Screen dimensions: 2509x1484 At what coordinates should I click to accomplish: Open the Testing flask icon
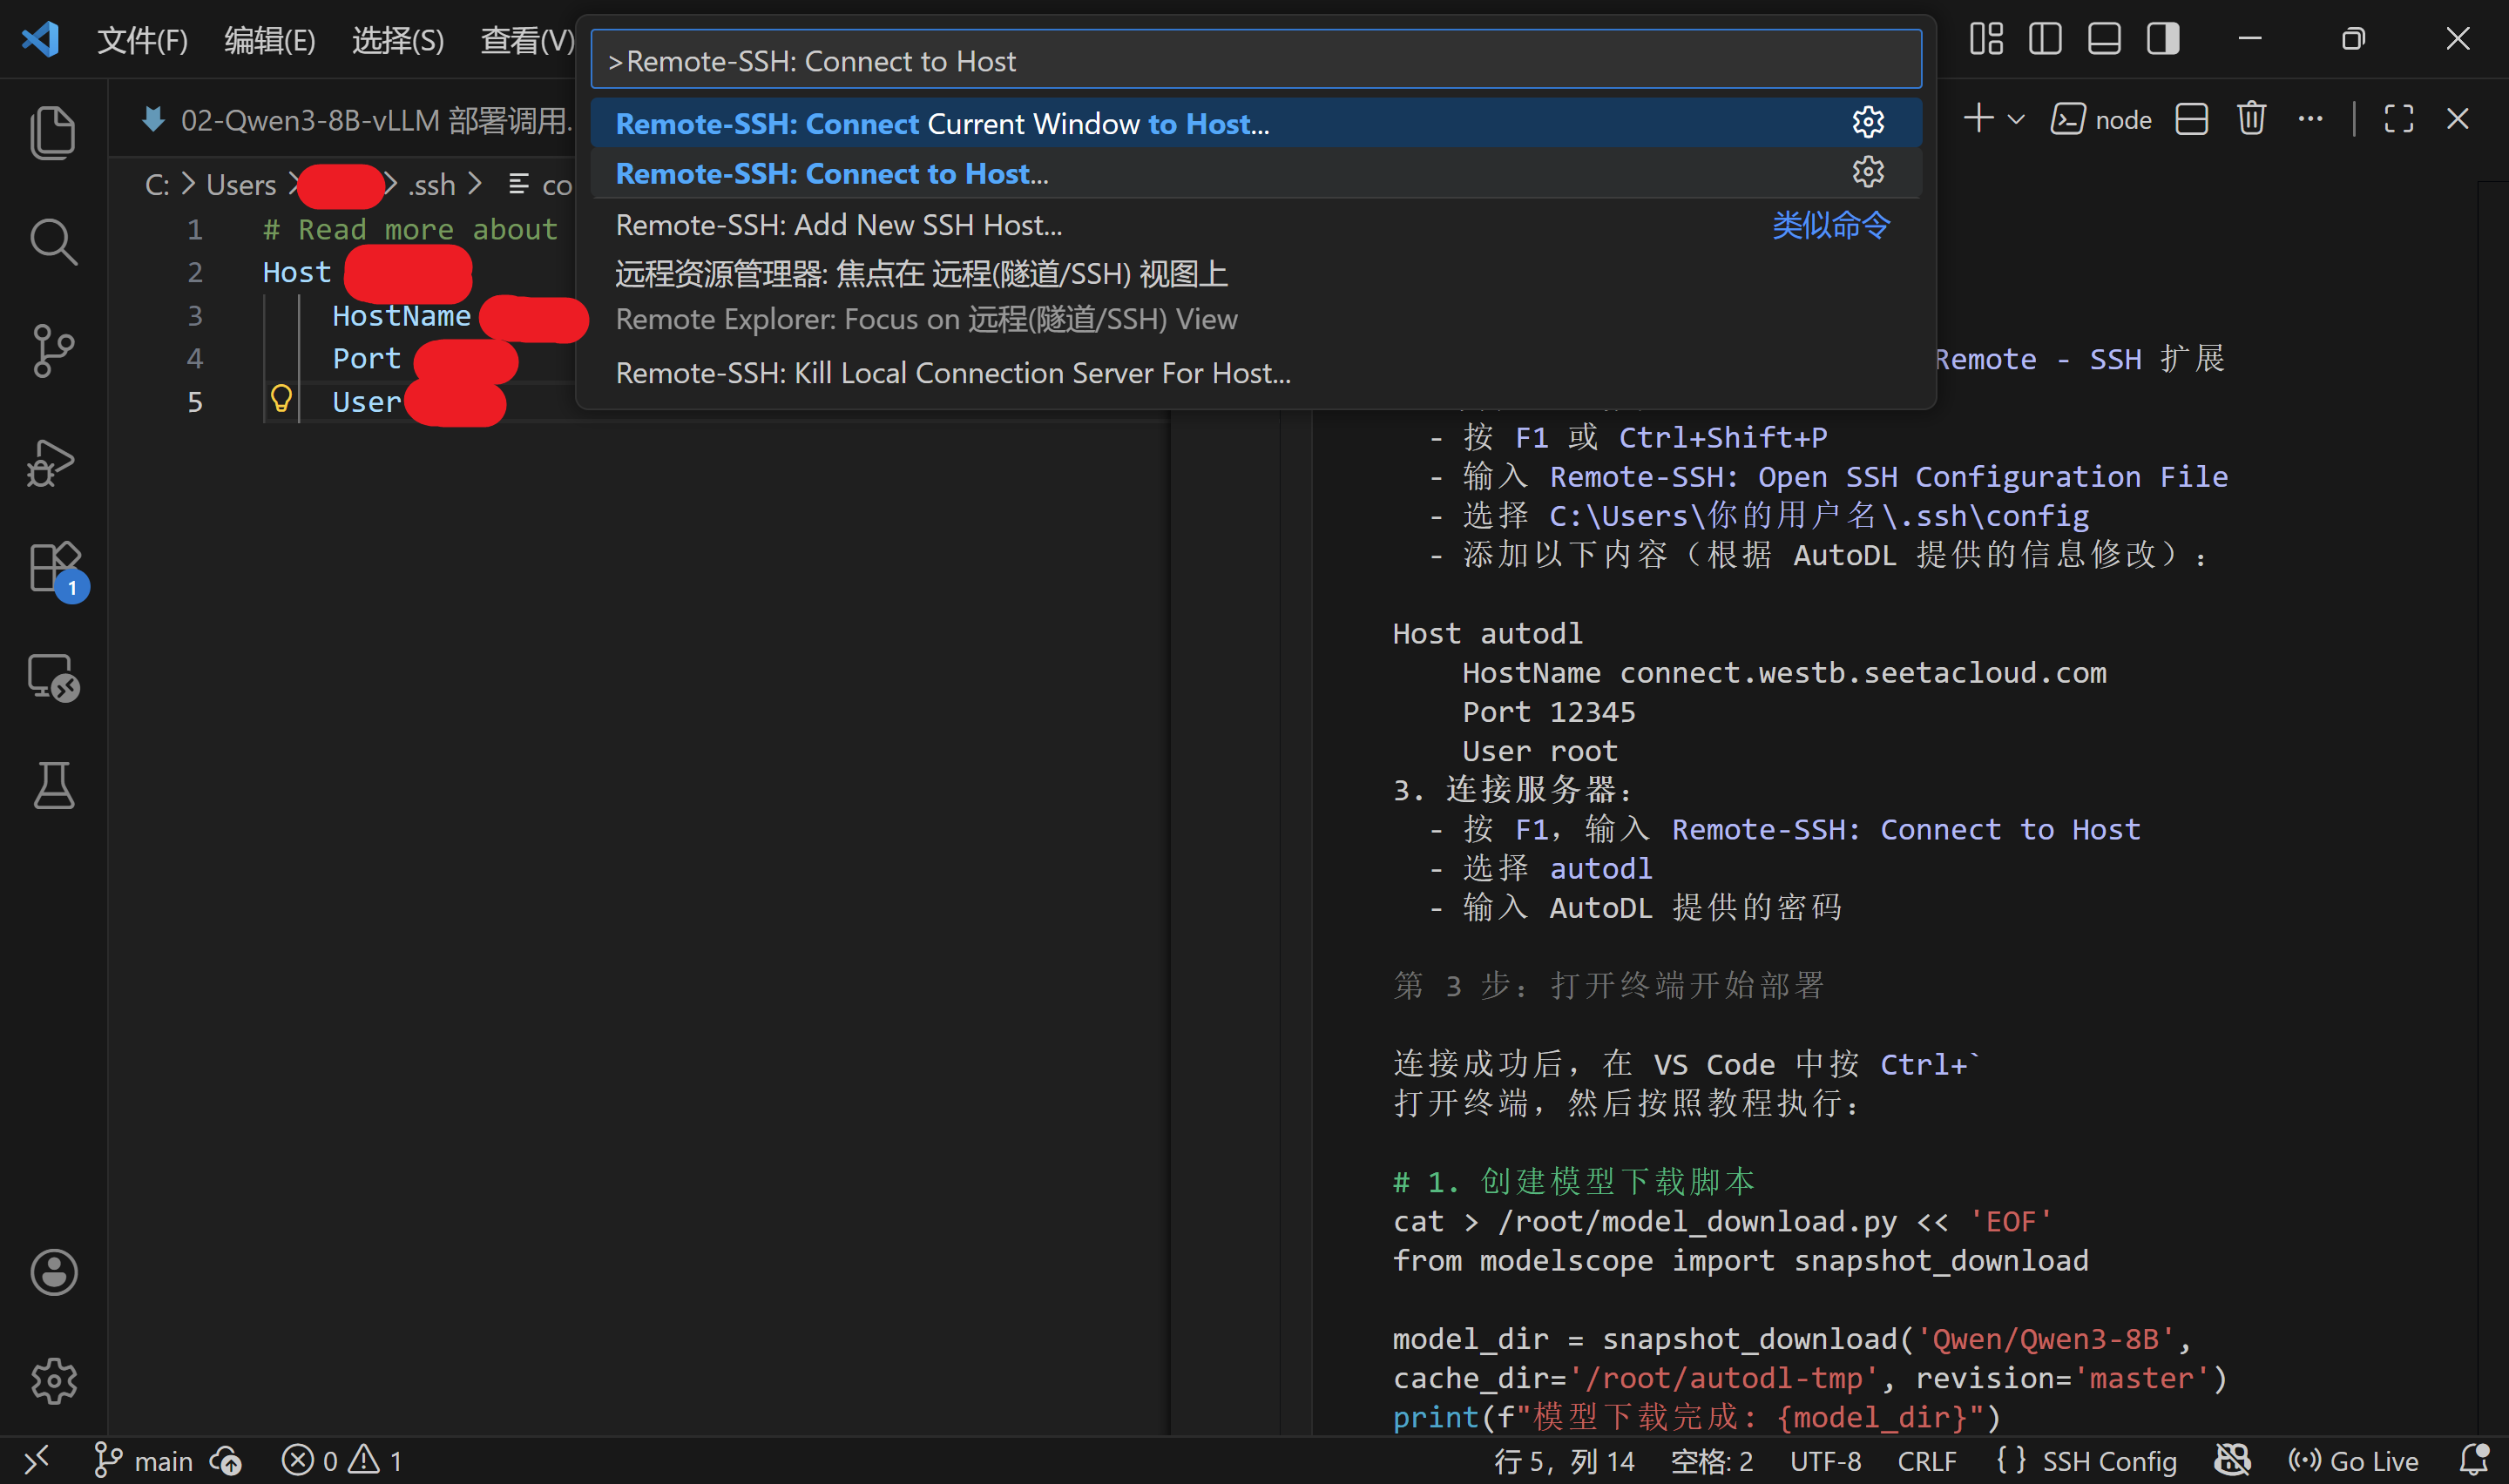53,786
